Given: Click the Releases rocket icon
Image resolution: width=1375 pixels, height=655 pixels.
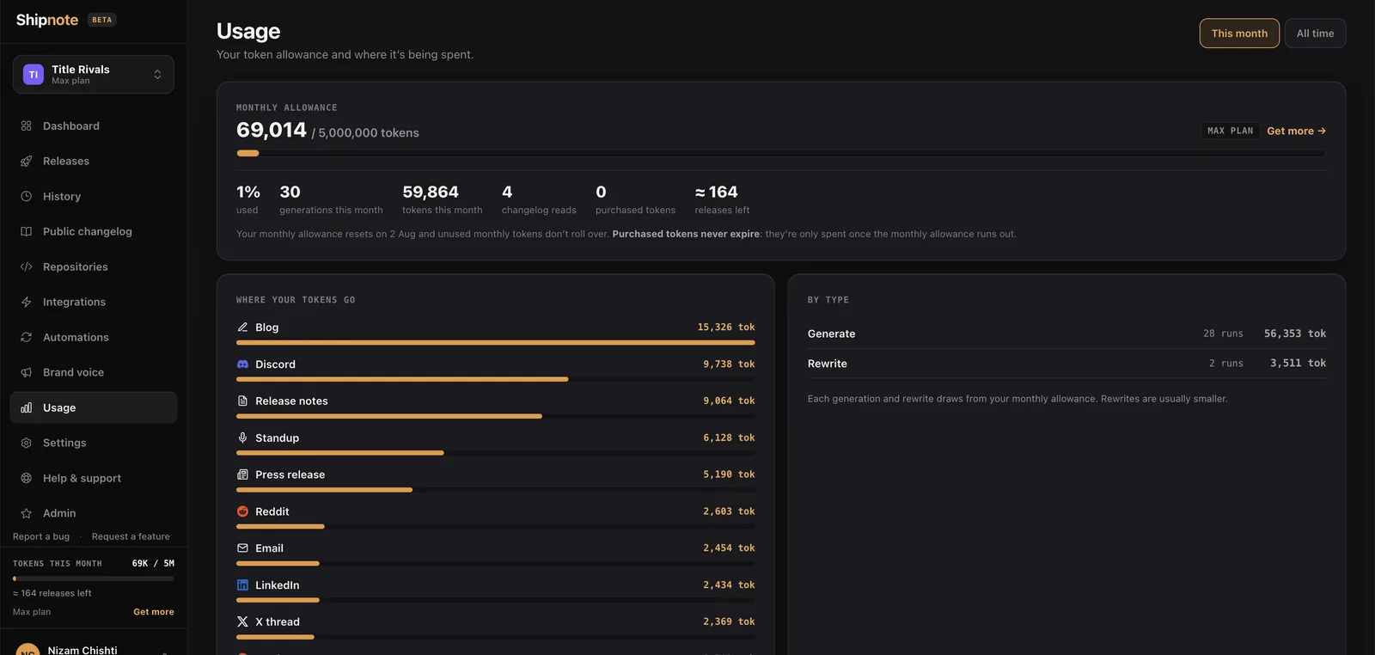Looking at the screenshot, I should click(x=26, y=161).
